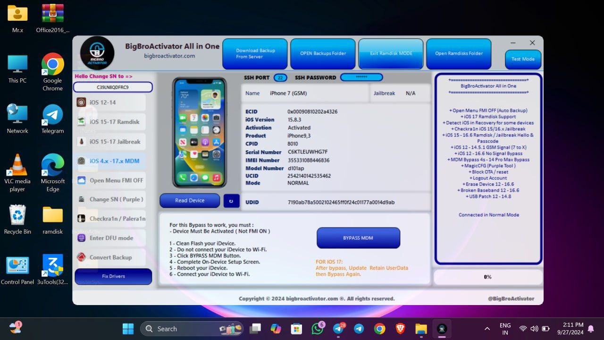The width and height of the screenshot is (604, 340).
Task: Select Enter DFU mode option
Action: pyautogui.click(x=110, y=238)
